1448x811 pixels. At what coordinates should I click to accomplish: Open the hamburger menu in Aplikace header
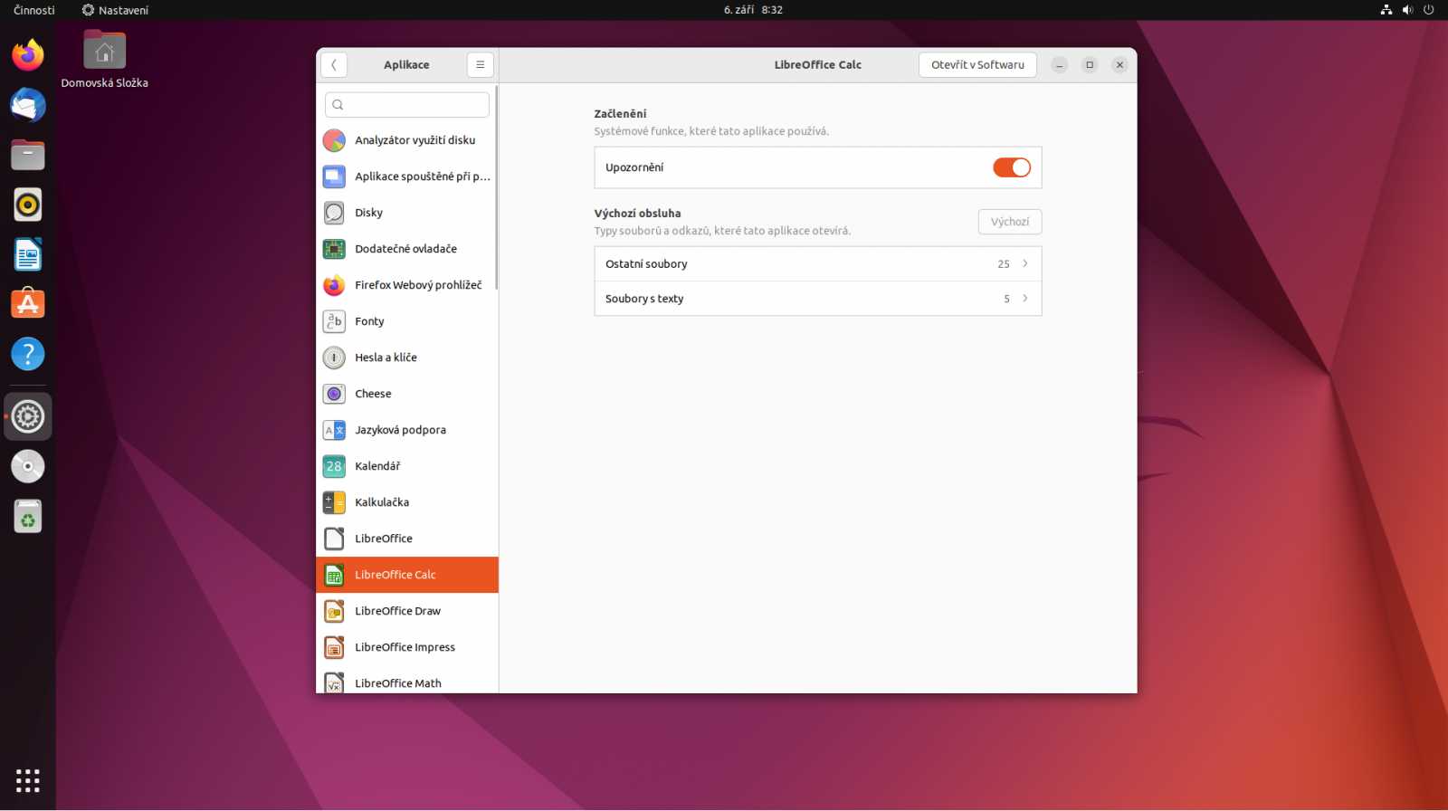click(x=481, y=65)
